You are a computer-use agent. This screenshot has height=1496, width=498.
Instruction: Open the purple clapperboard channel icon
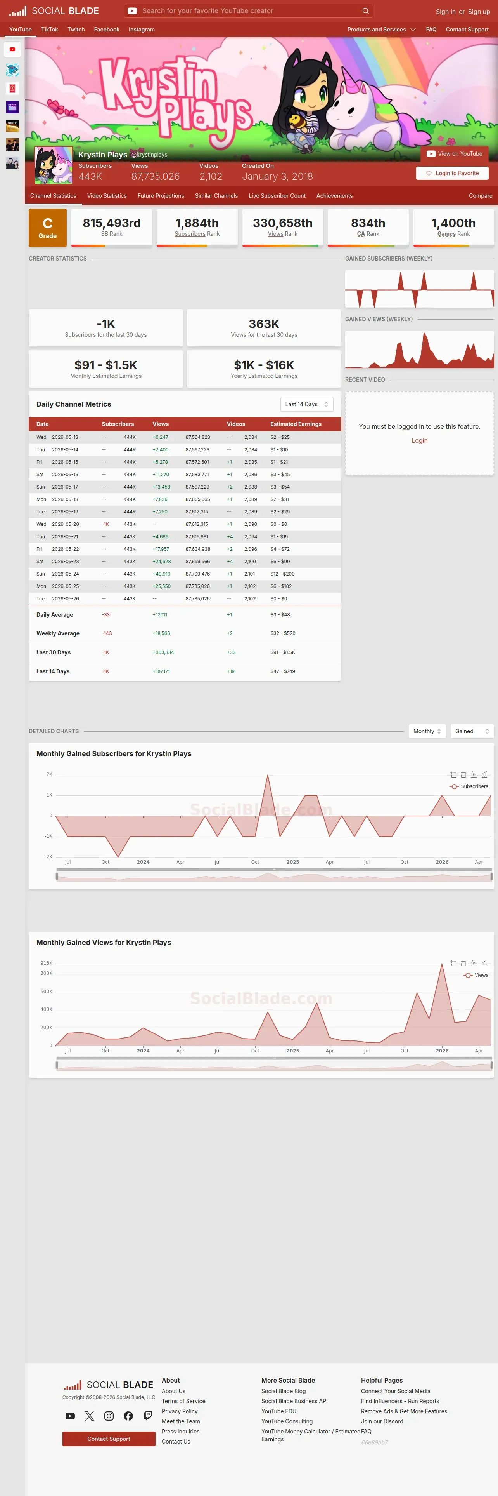pyautogui.click(x=12, y=107)
